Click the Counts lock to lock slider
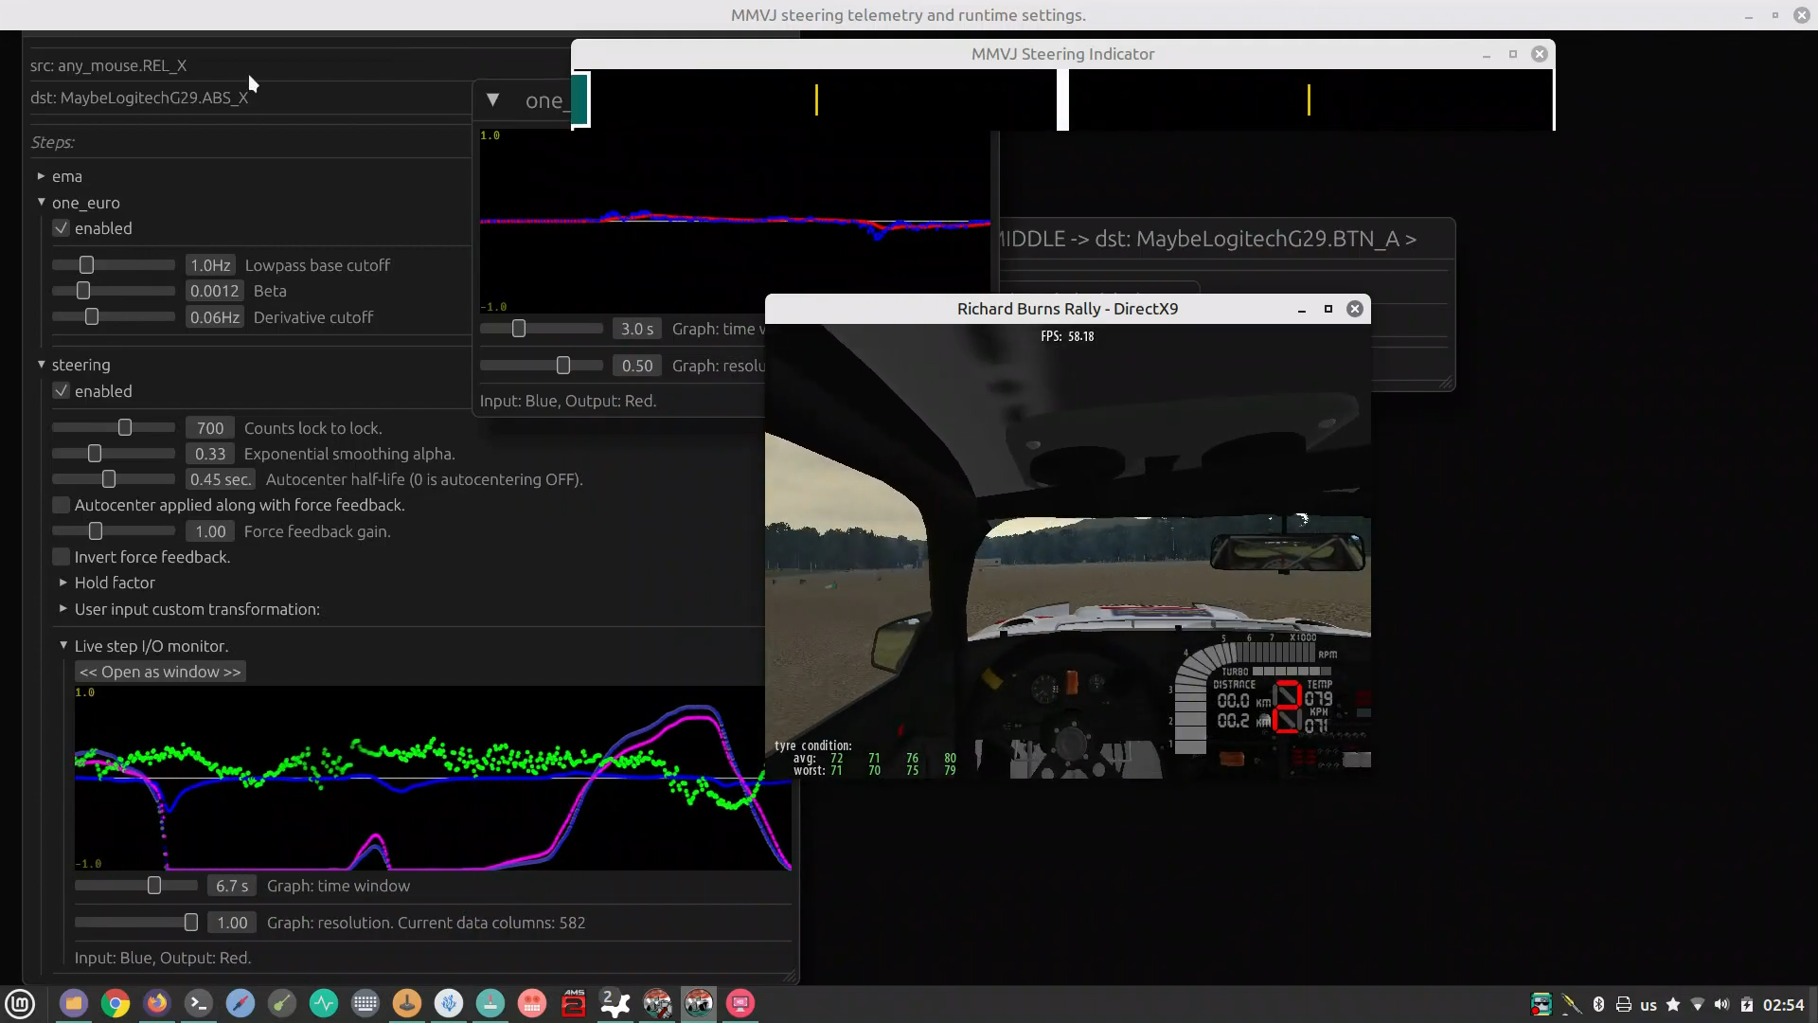The image size is (1818, 1023). click(124, 428)
